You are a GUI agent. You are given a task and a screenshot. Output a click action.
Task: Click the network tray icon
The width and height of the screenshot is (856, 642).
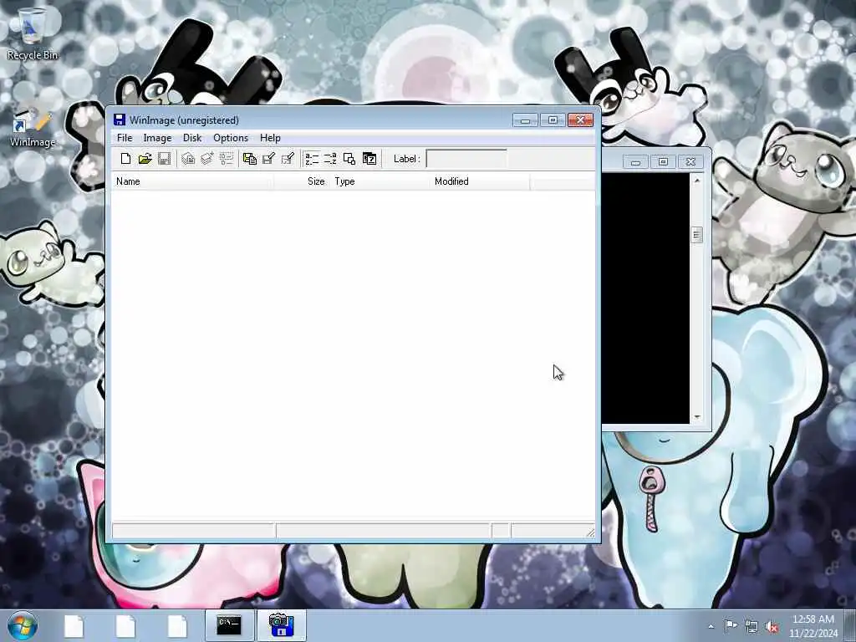(x=752, y=627)
